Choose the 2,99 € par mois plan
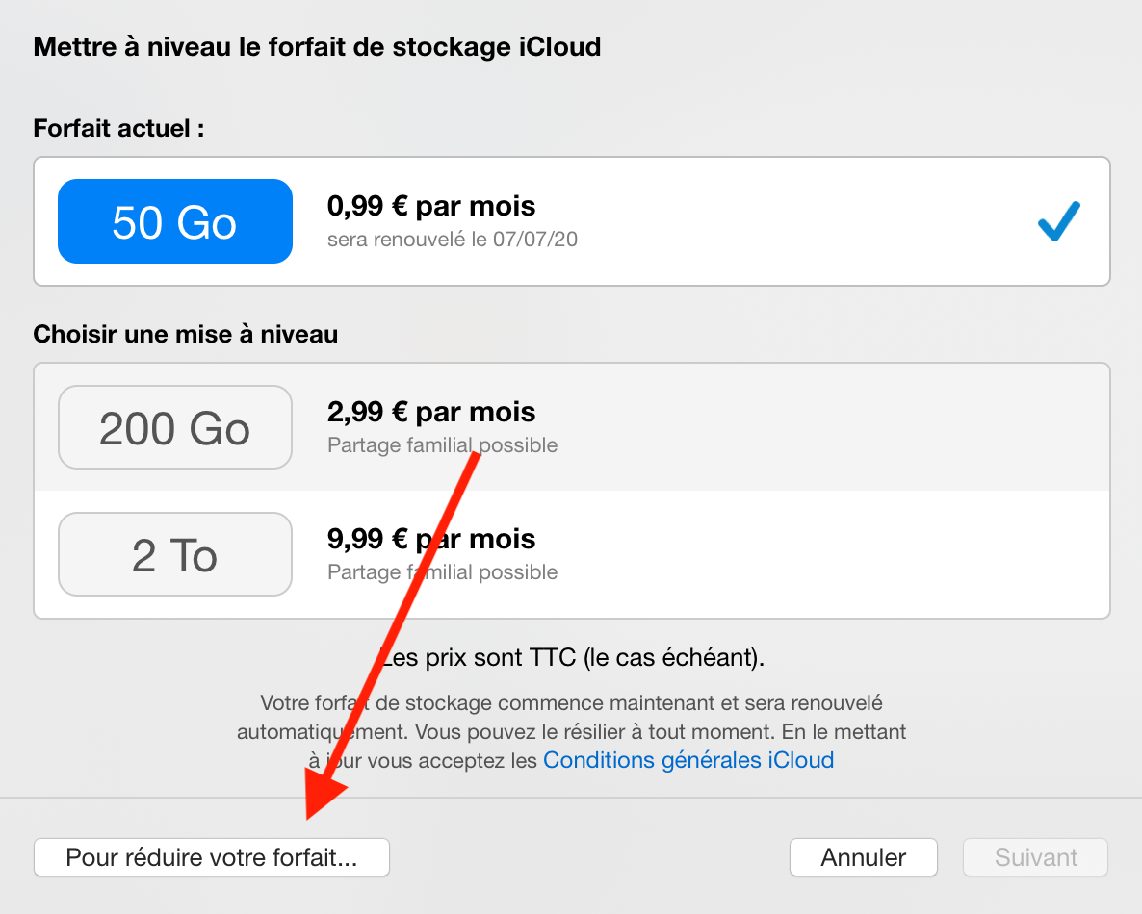 431,413
